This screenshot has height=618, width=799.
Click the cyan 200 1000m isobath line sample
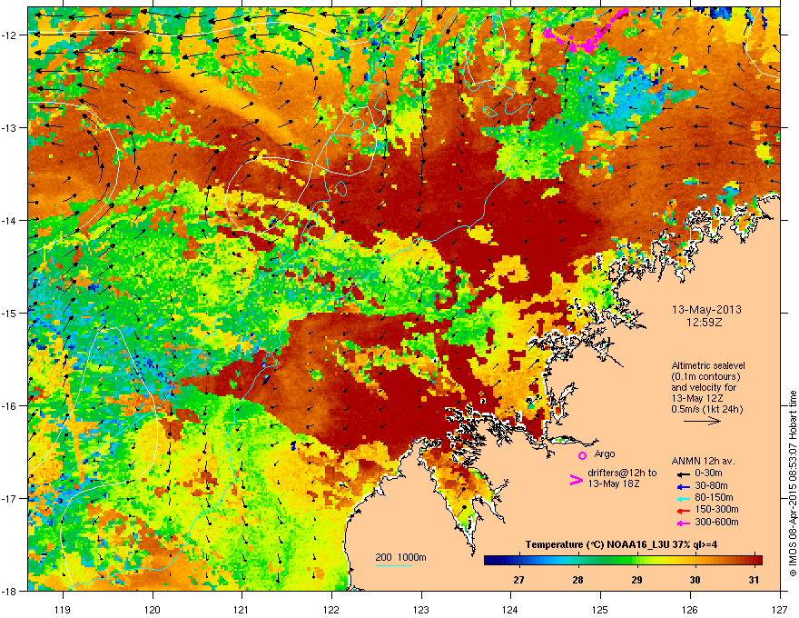click(x=393, y=565)
